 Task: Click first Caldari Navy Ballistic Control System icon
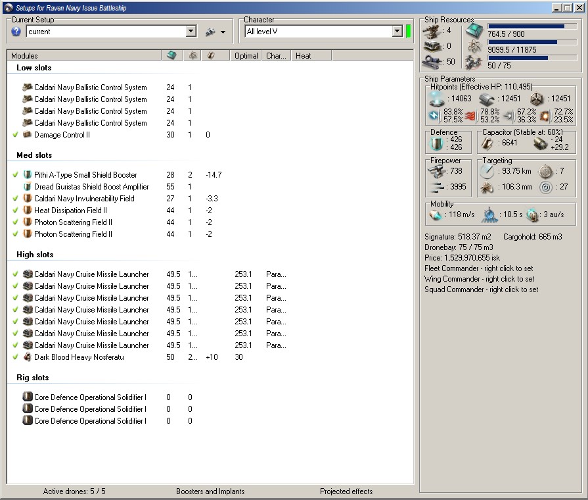tap(27, 87)
